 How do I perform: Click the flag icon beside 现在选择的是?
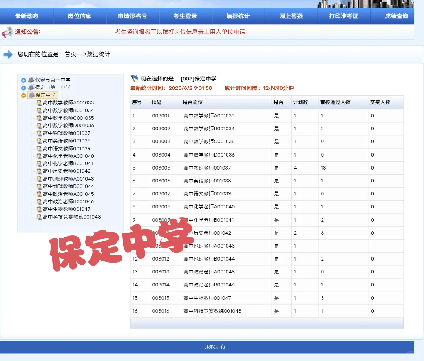(134, 78)
